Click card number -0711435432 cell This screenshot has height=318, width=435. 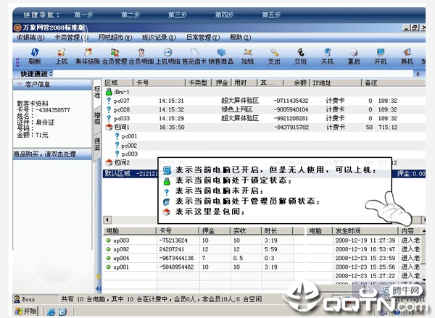point(291,101)
